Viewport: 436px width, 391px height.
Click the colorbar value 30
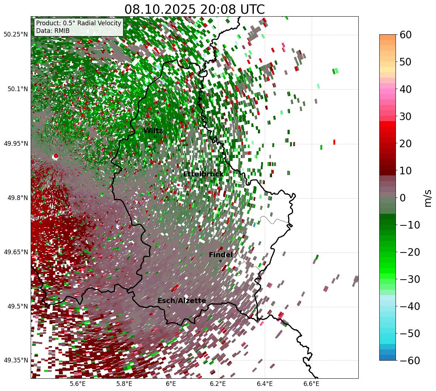pyautogui.click(x=406, y=116)
